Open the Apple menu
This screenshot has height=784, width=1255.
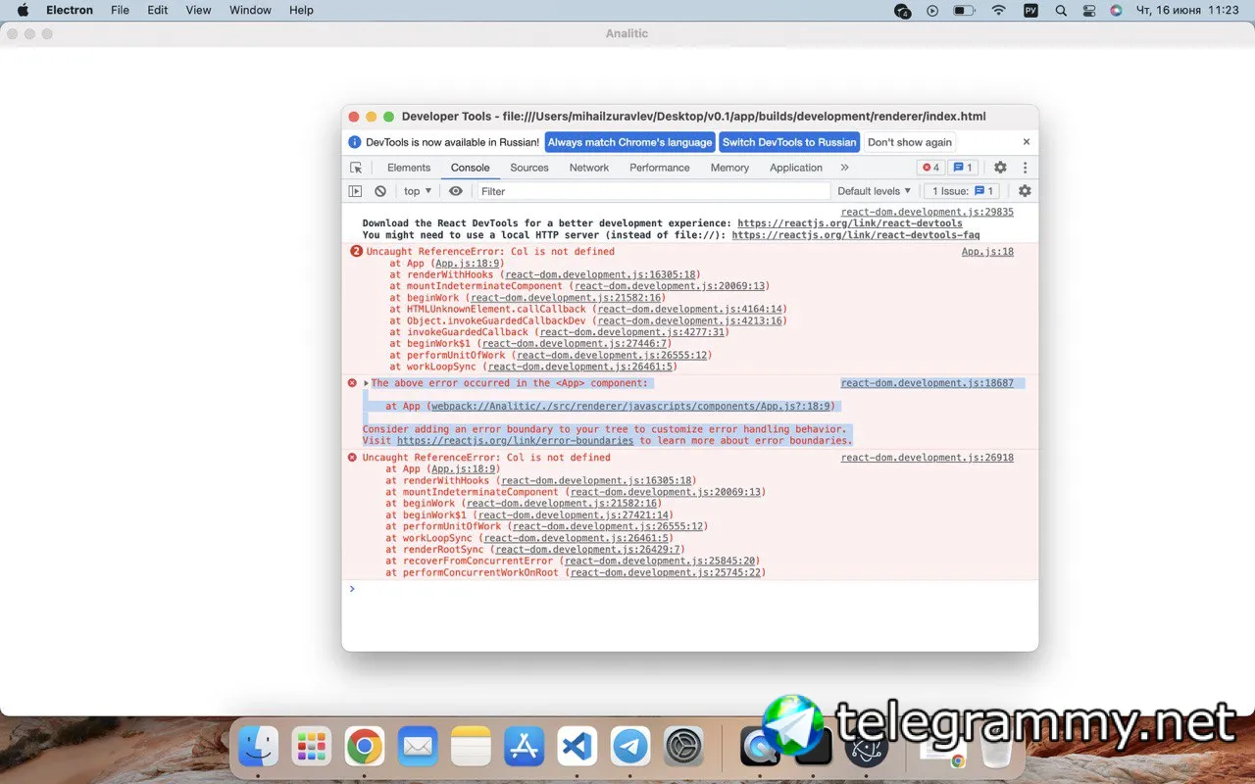pos(23,10)
